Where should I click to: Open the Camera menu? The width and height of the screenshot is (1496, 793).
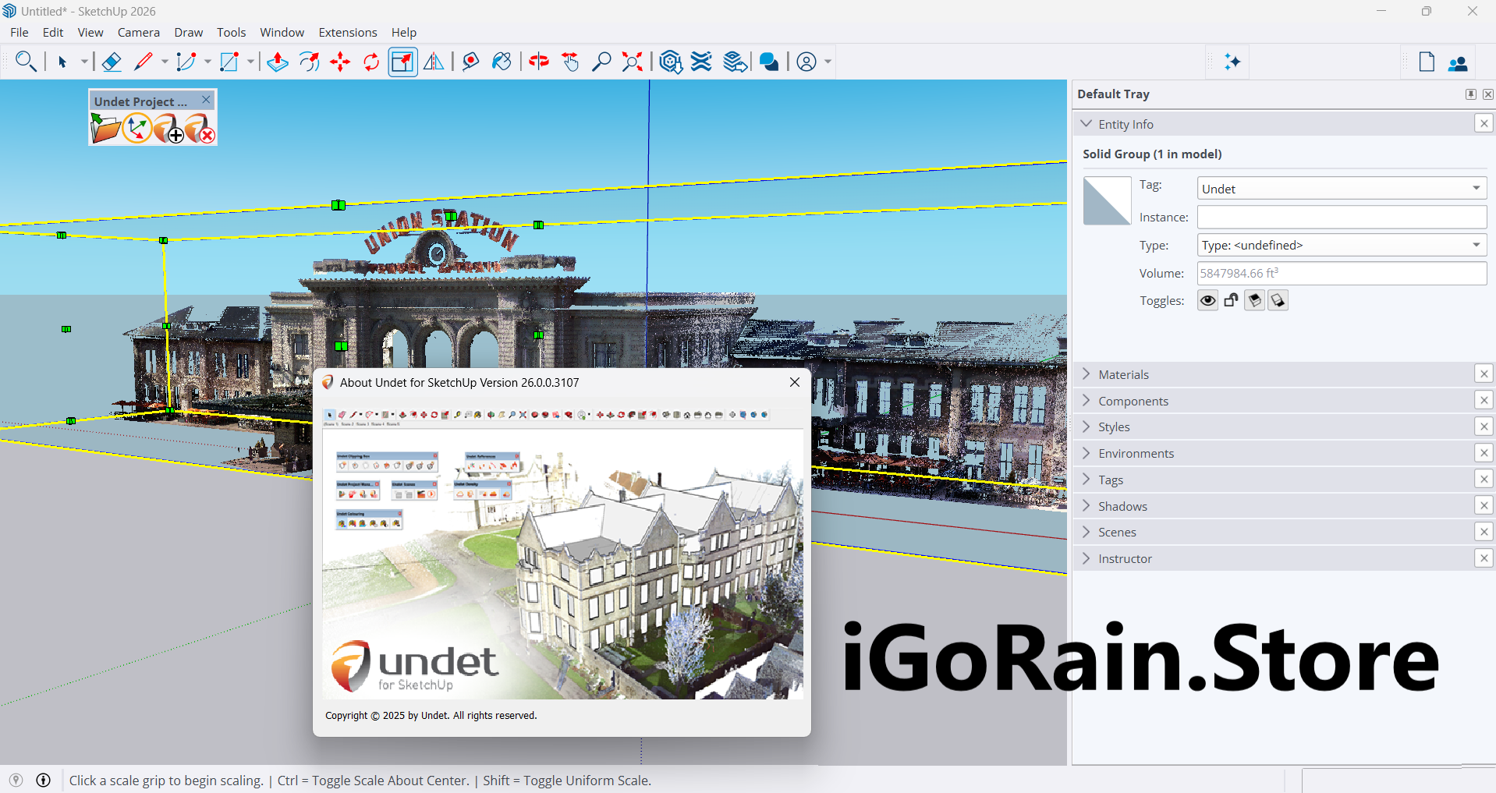(138, 32)
